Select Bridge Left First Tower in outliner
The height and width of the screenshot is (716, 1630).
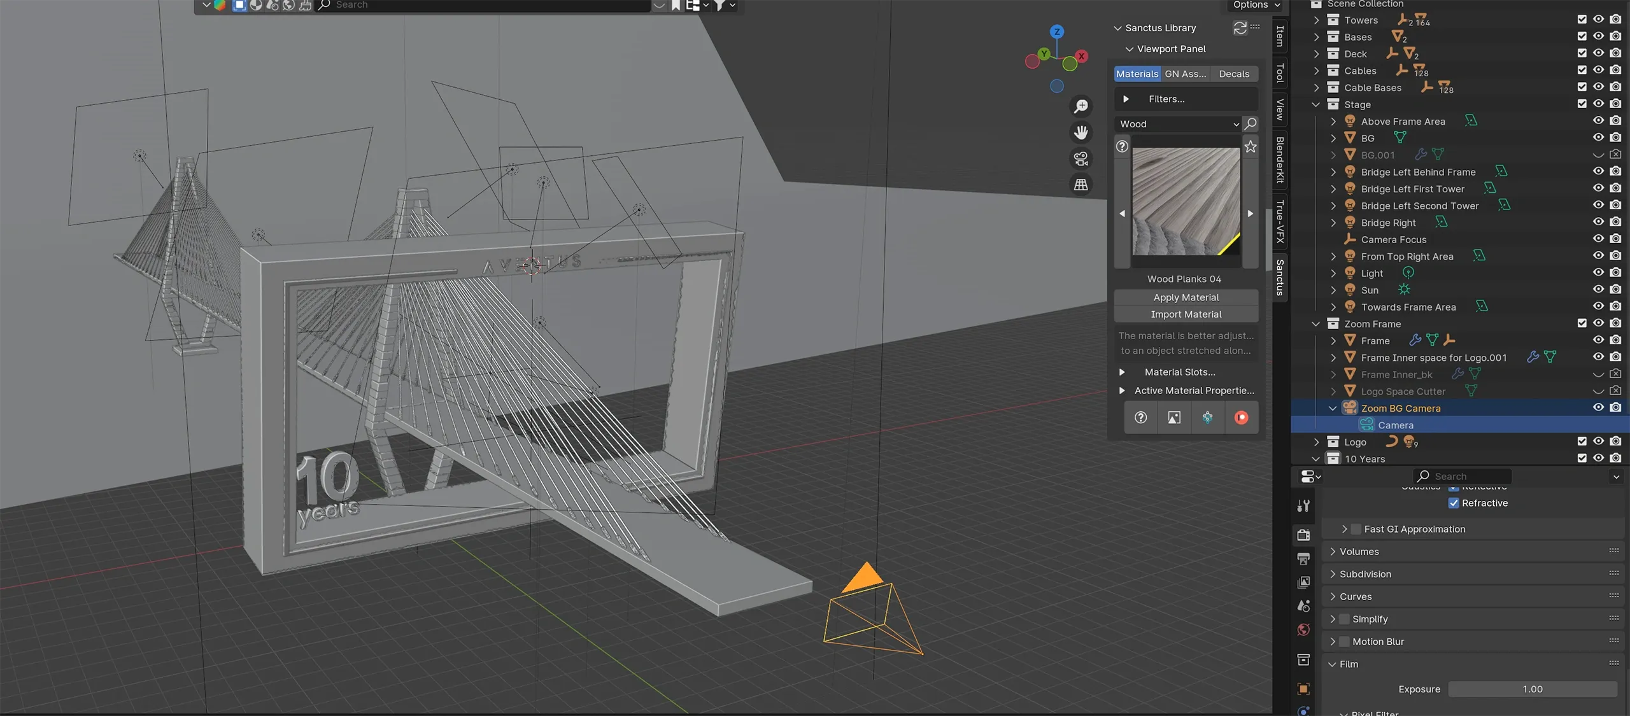click(1412, 189)
